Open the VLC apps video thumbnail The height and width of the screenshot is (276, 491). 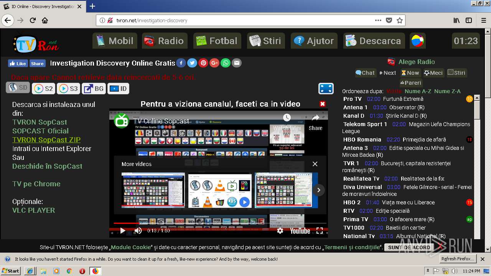[220, 190]
